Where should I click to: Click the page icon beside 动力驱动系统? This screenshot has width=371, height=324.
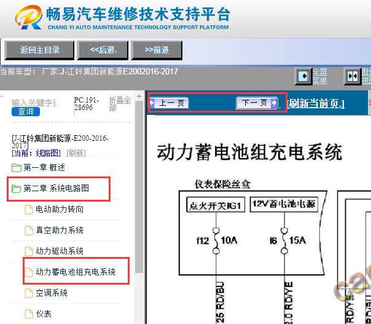[29, 251]
